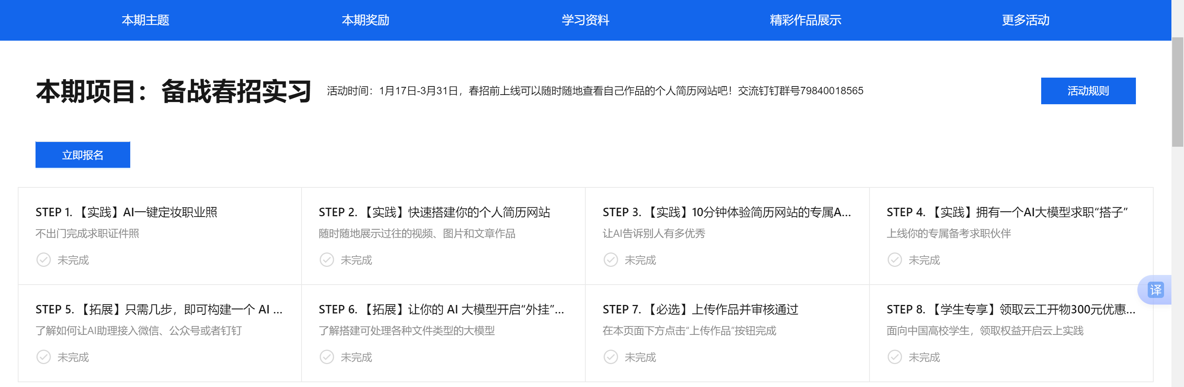Click the 本期项目：备战春招实习 heading

[x=174, y=91]
